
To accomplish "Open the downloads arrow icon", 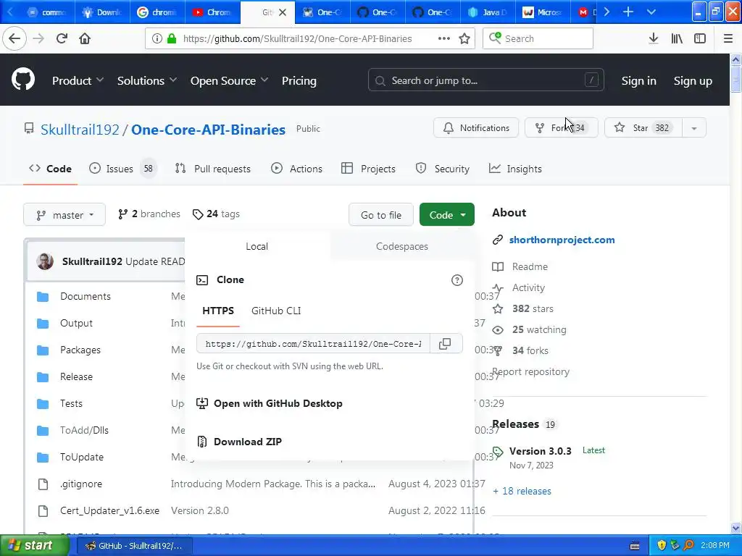I will pos(654,38).
